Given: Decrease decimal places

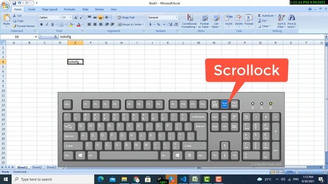Looking at the screenshot, I should coord(176,25).
